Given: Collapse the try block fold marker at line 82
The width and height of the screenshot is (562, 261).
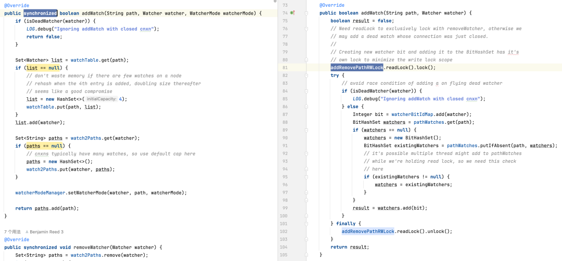Looking at the screenshot, I should click(x=306, y=75).
